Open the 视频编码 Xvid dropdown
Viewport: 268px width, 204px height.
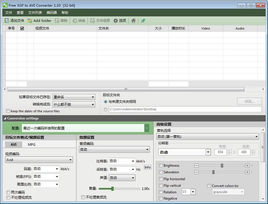click(x=39, y=160)
